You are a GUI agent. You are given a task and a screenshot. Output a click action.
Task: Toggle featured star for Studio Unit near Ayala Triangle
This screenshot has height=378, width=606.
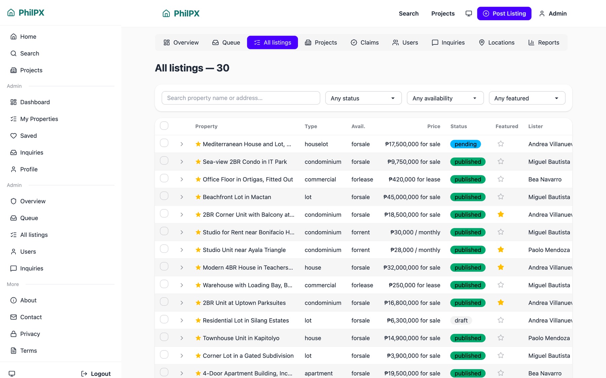(501, 250)
